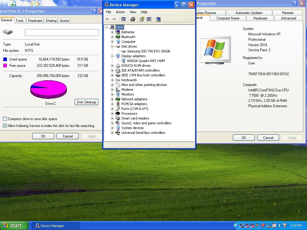Expand the Modems node
The height and width of the screenshot is (230, 307).
(112, 90)
